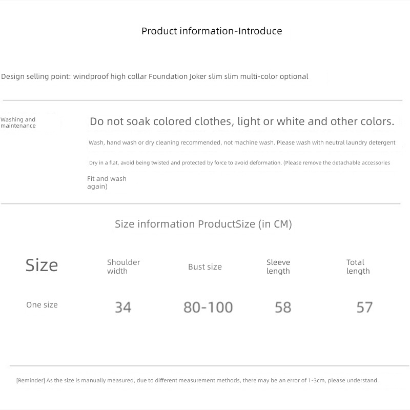Click the 'Total length' column header
Image resolution: width=410 pixels, height=410 pixels.
358,266
